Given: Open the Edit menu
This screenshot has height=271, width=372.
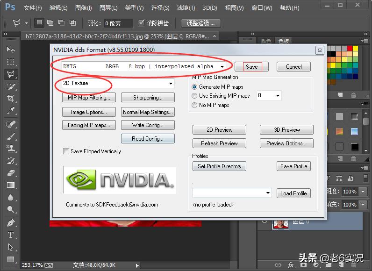Looking at the screenshot, I should (58, 8).
